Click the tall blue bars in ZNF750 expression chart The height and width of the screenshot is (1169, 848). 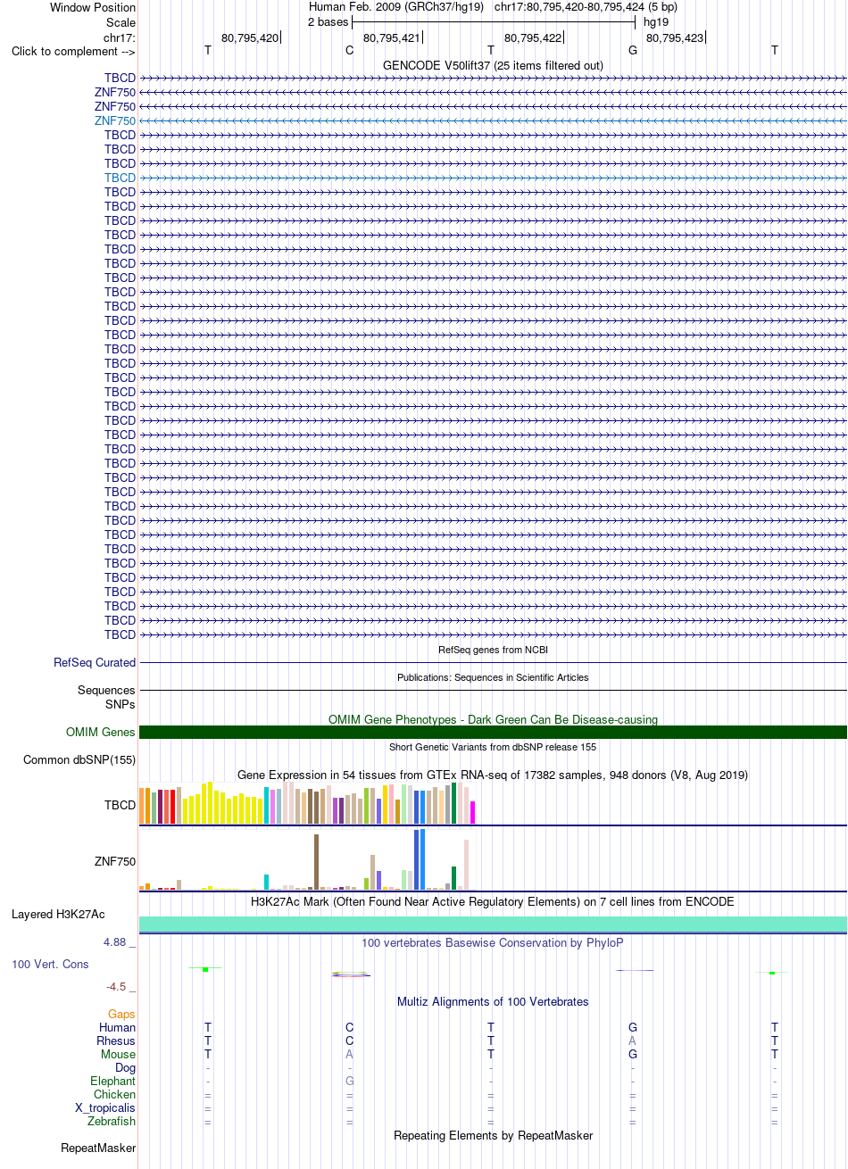tap(420, 859)
